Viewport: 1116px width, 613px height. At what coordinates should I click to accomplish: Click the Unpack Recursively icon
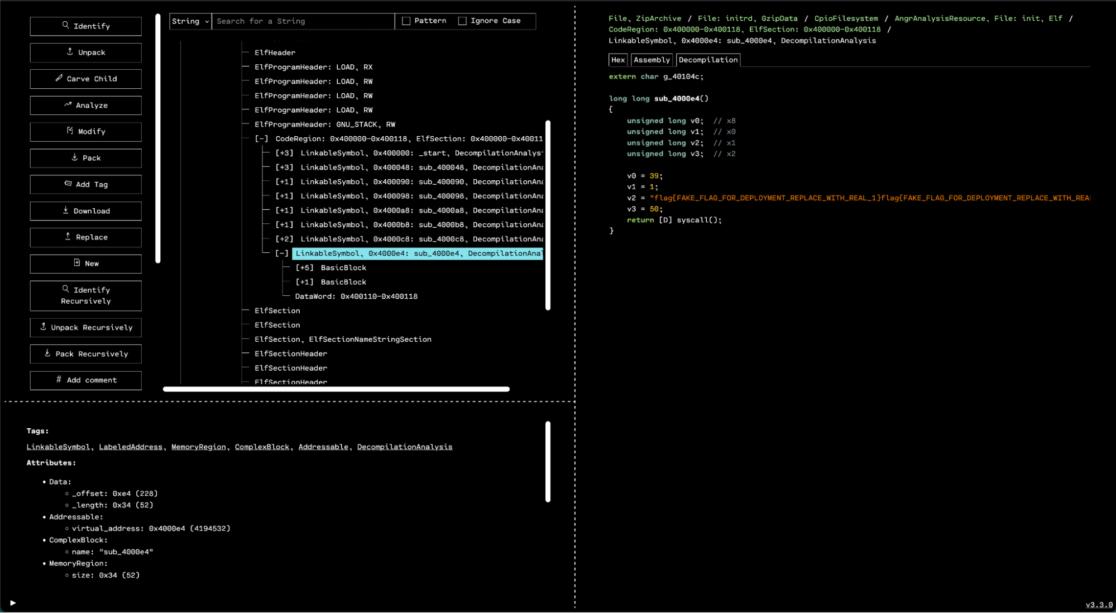click(x=43, y=327)
